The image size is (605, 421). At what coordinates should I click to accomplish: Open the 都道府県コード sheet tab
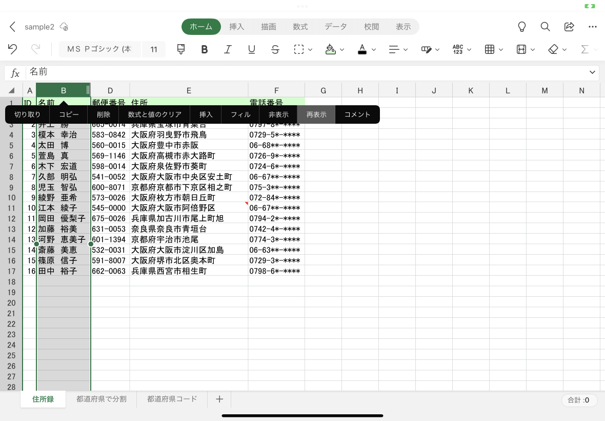(172, 399)
